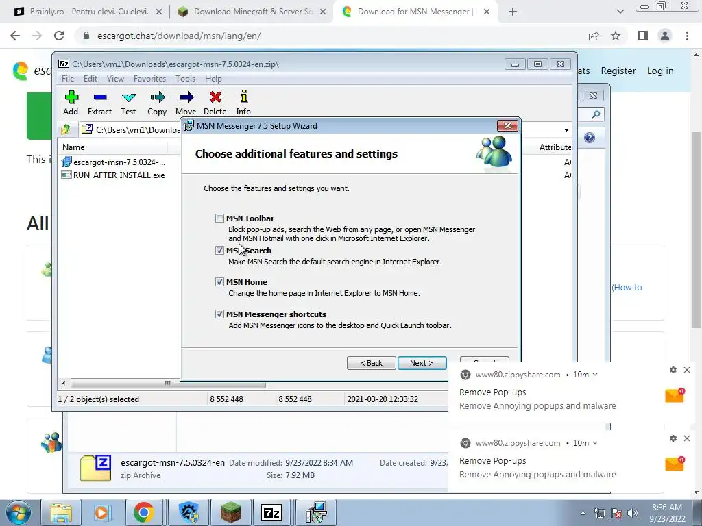Viewport: 702px width, 526px height.
Task: Open settings of first zippyshare notification
Action: point(673,370)
